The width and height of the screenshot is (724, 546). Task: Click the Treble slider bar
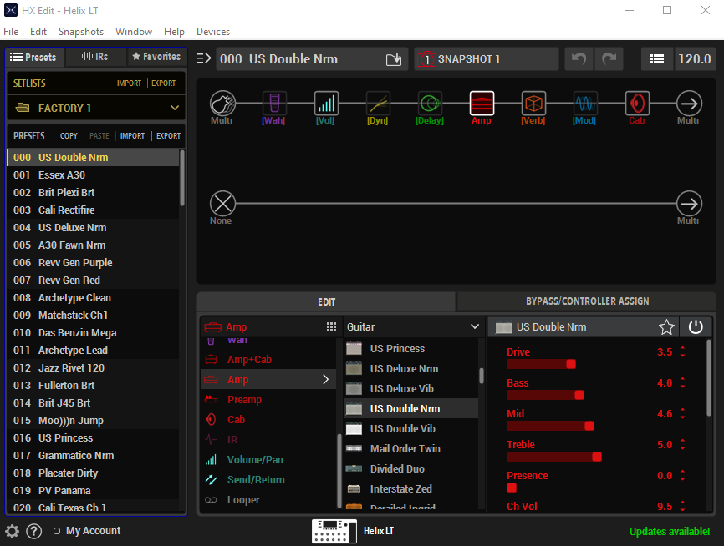554,457
